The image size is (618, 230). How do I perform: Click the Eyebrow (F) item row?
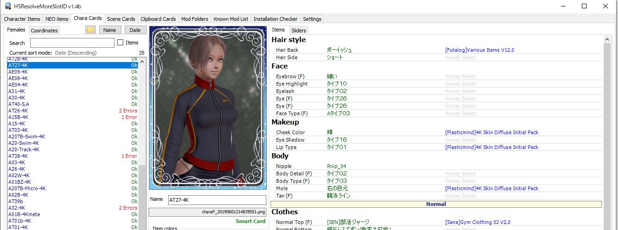[436, 76]
